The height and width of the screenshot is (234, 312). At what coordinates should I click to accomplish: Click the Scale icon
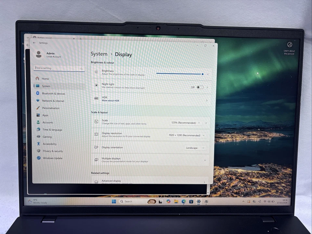click(x=96, y=122)
